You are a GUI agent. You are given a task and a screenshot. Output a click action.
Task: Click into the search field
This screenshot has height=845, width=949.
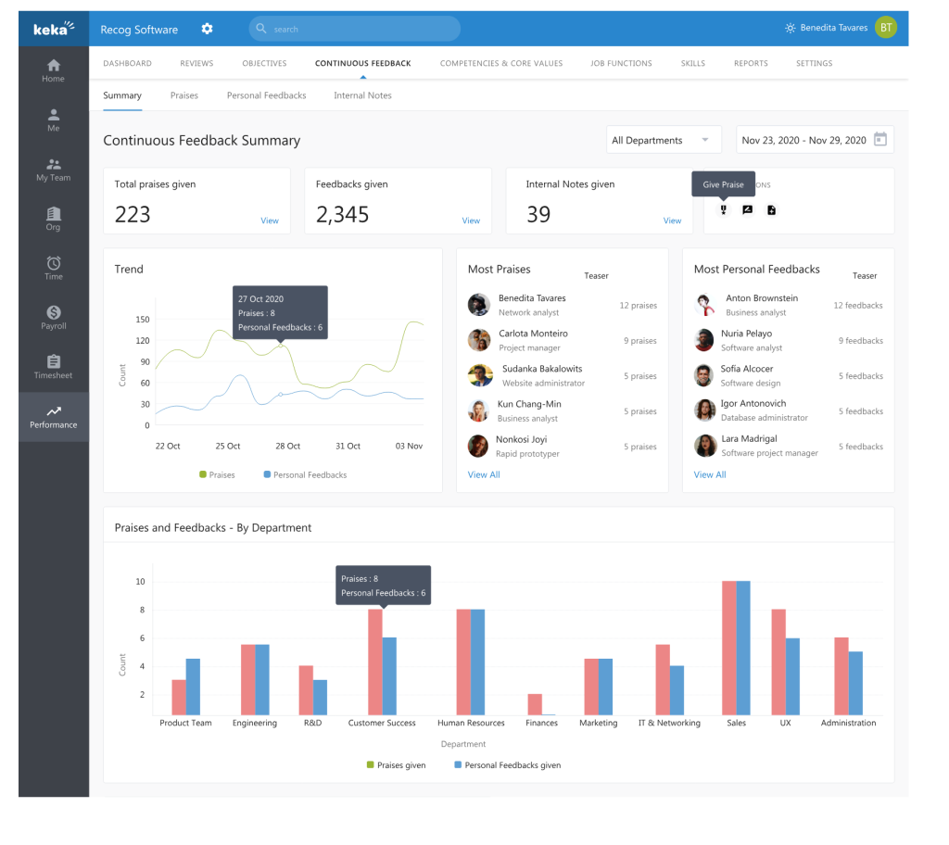click(354, 29)
